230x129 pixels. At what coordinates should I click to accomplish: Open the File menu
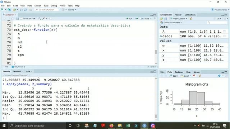click(x=3, y=6)
